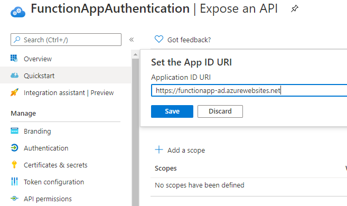This screenshot has width=347, height=206.
Task: Go to API permissions
Action: (x=65, y=199)
